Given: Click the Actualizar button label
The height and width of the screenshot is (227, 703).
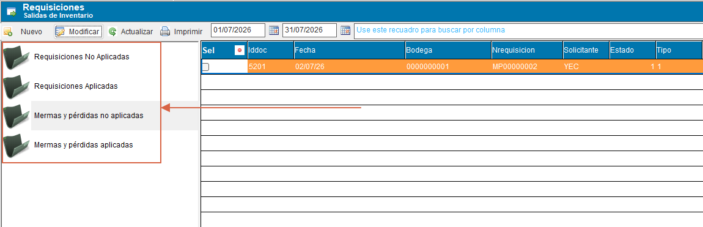Looking at the screenshot, I should (137, 32).
